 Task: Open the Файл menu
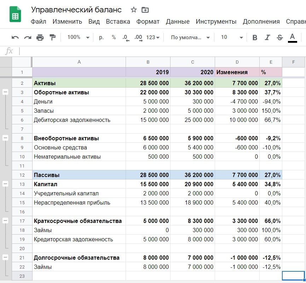coord(39,22)
